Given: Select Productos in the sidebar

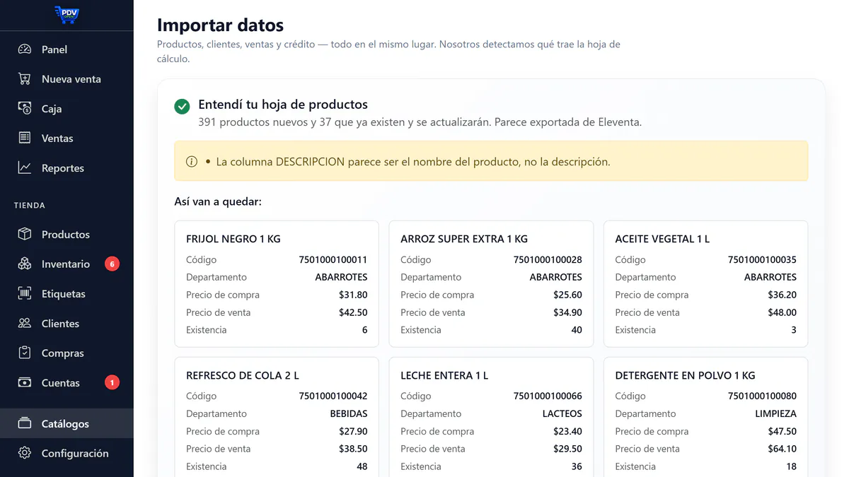Looking at the screenshot, I should (x=66, y=235).
